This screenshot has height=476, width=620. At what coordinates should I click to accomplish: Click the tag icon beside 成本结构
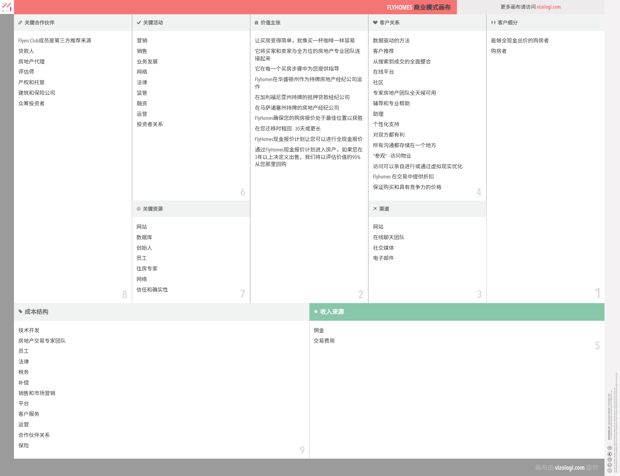pos(20,311)
